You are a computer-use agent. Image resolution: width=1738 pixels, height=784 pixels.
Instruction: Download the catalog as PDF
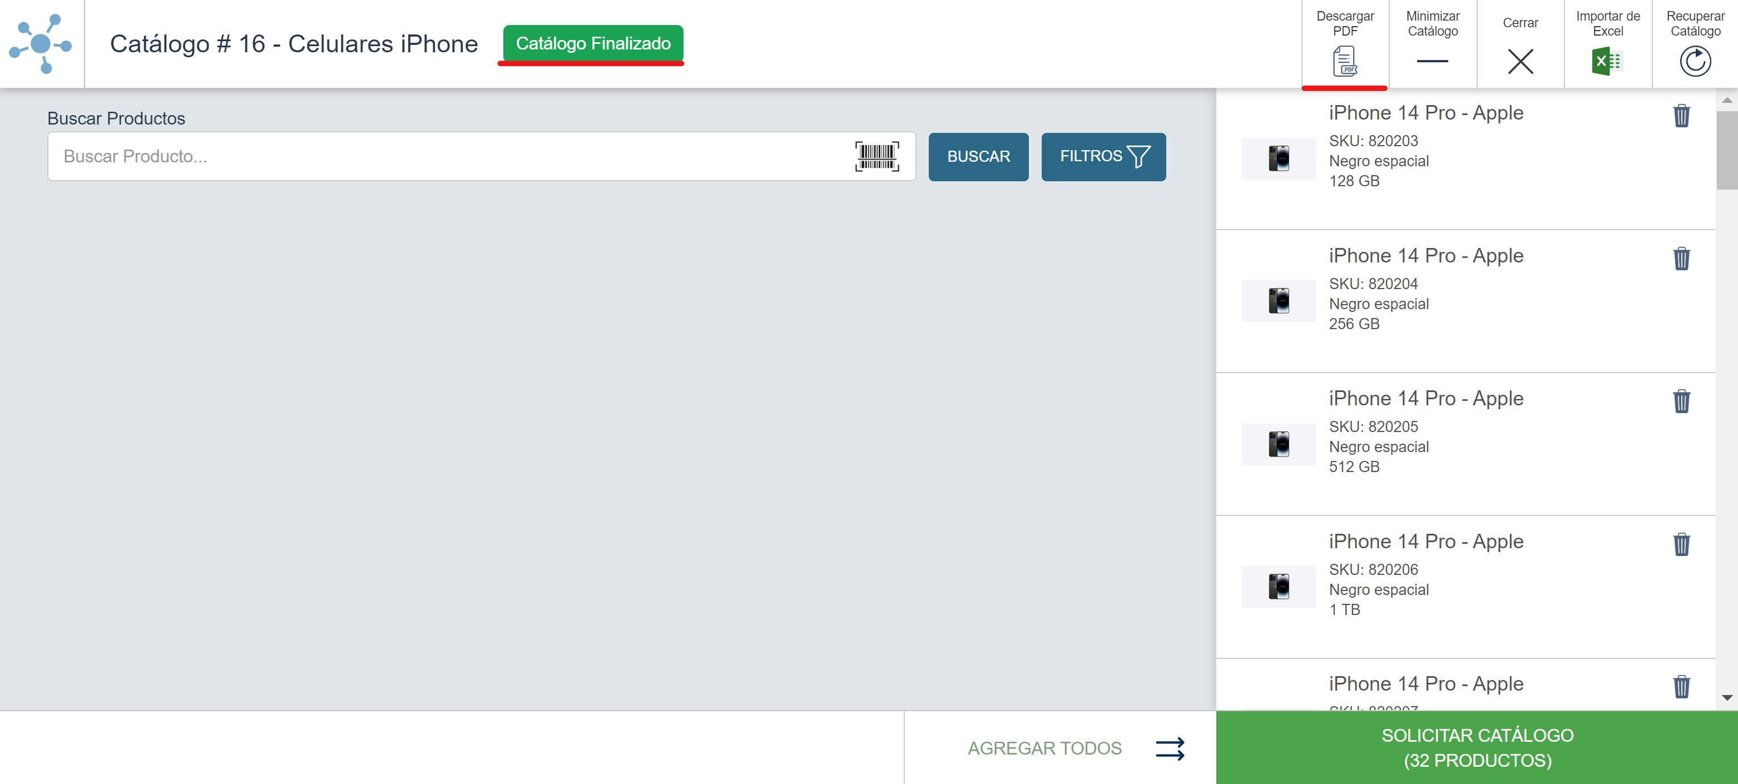[1345, 44]
